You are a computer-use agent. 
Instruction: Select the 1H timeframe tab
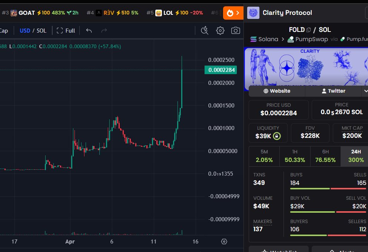click(295, 156)
